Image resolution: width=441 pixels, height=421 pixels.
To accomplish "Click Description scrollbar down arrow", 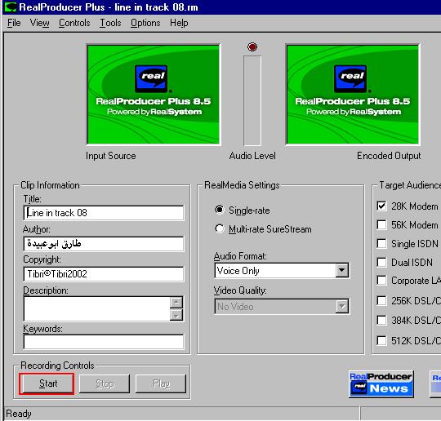I will 176,315.
